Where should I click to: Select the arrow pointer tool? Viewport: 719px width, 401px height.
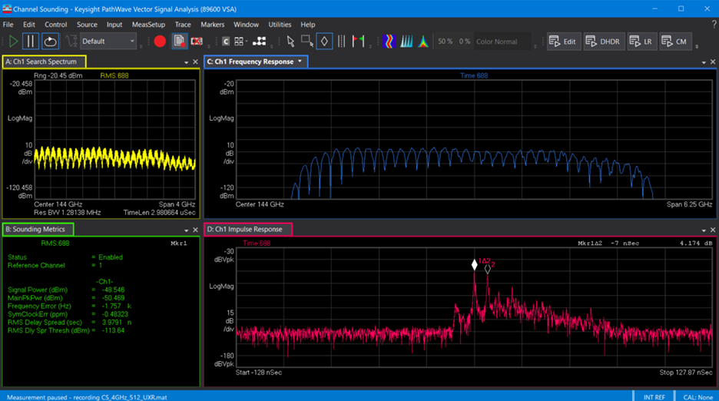[x=290, y=41]
